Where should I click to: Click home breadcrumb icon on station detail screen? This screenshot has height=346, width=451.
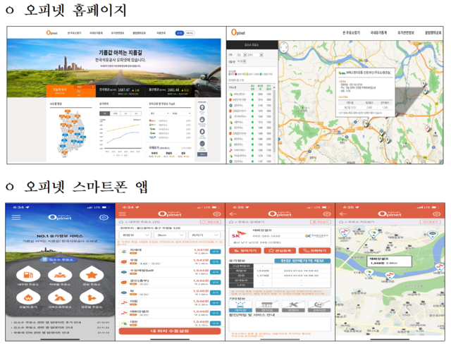point(231,222)
